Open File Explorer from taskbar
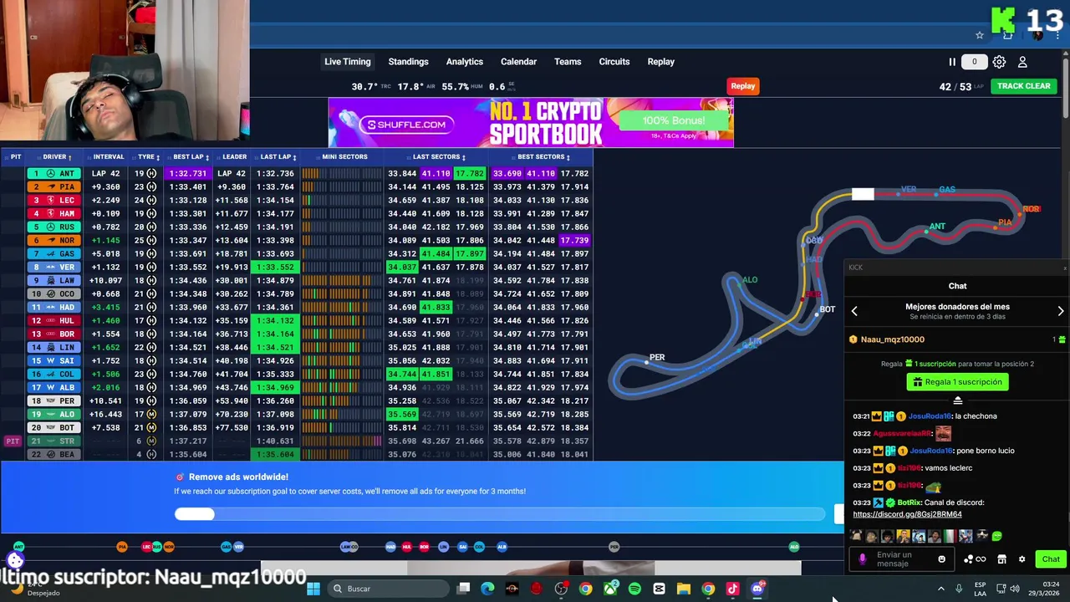This screenshot has width=1070, height=602. click(683, 589)
